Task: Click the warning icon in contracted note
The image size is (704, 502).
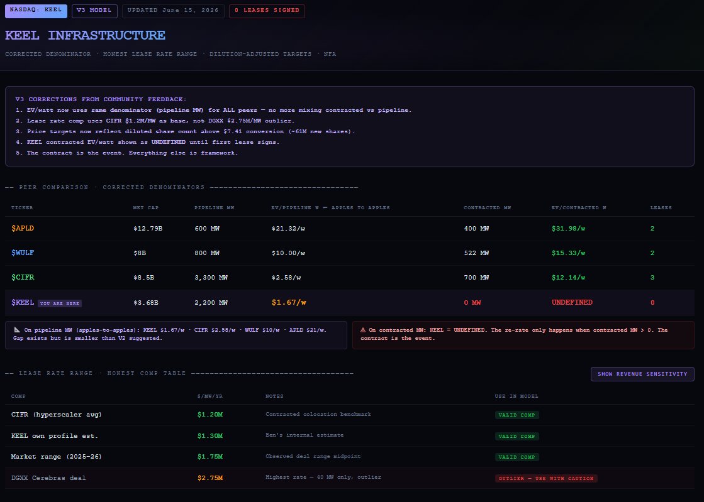Action: click(x=363, y=330)
